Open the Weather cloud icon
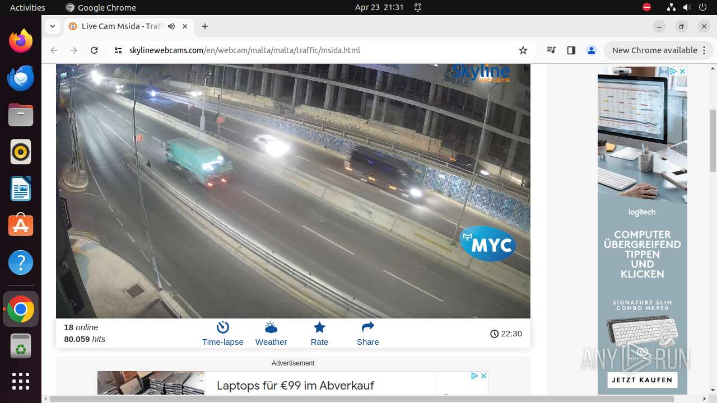717x403 pixels. pos(271,327)
